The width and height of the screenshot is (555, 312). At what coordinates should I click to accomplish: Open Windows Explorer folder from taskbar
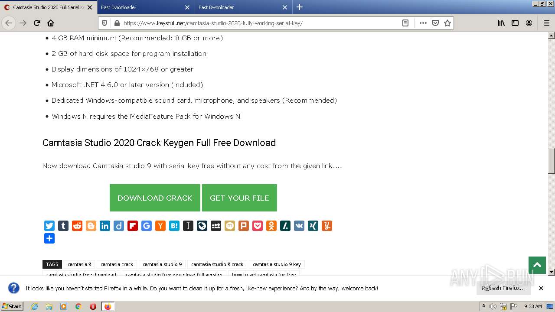[x=49, y=306]
